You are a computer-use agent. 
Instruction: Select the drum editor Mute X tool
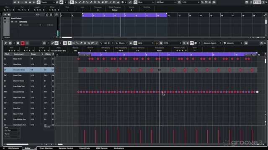click(85, 43)
